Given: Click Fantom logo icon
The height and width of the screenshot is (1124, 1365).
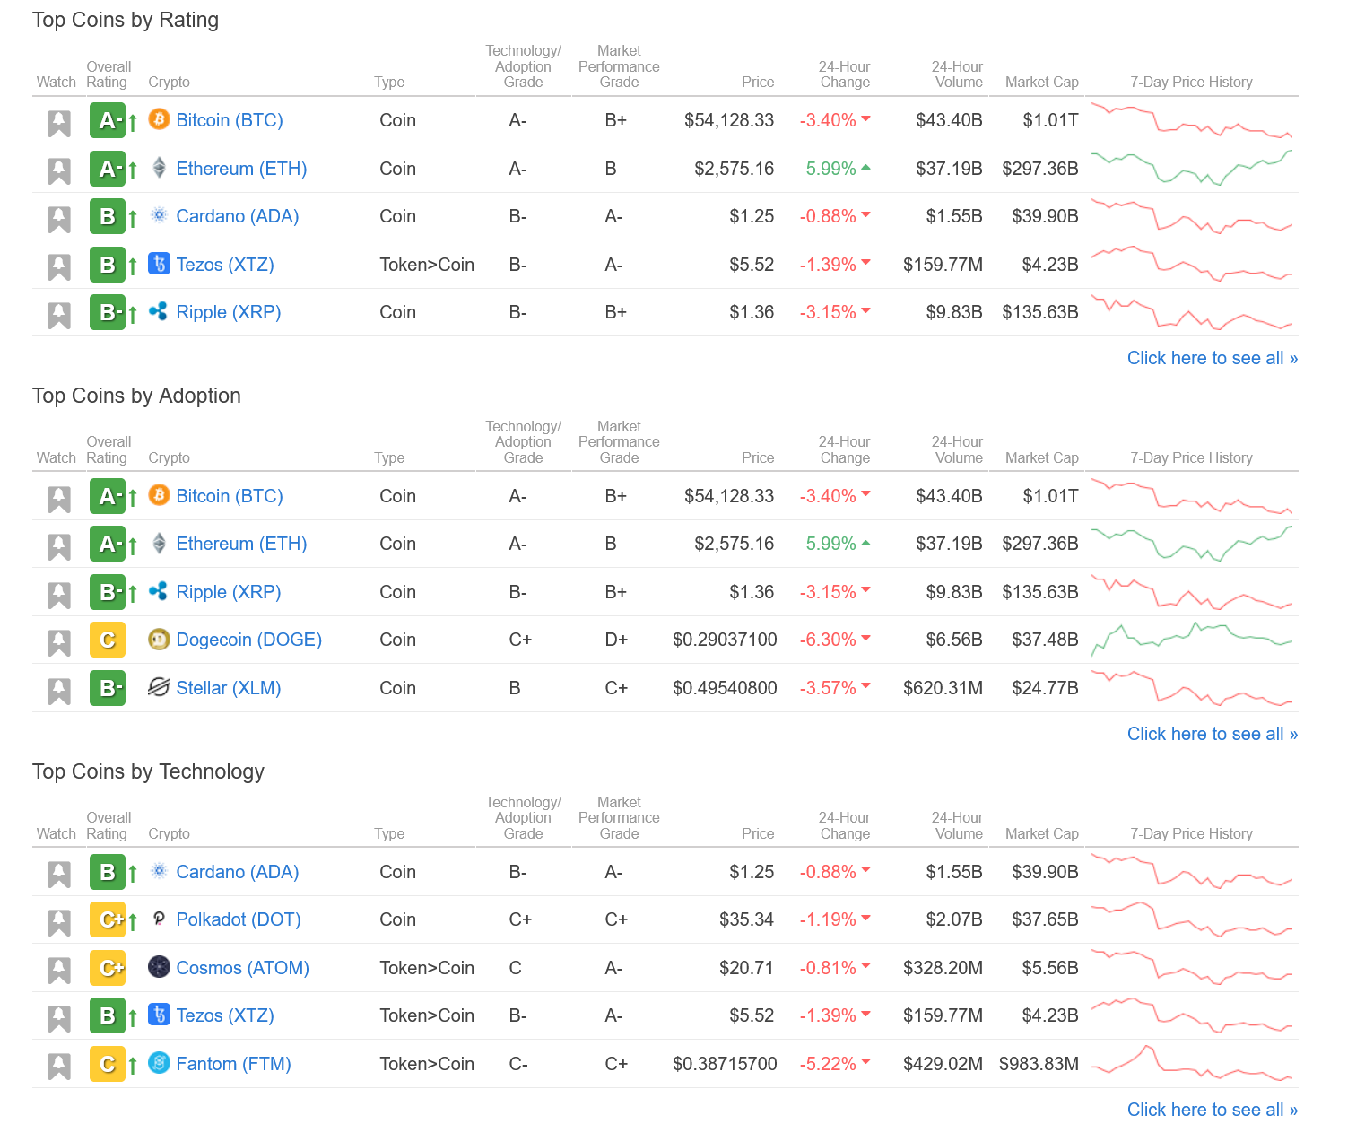Looking at the screenshot, I should [159, 1063].
